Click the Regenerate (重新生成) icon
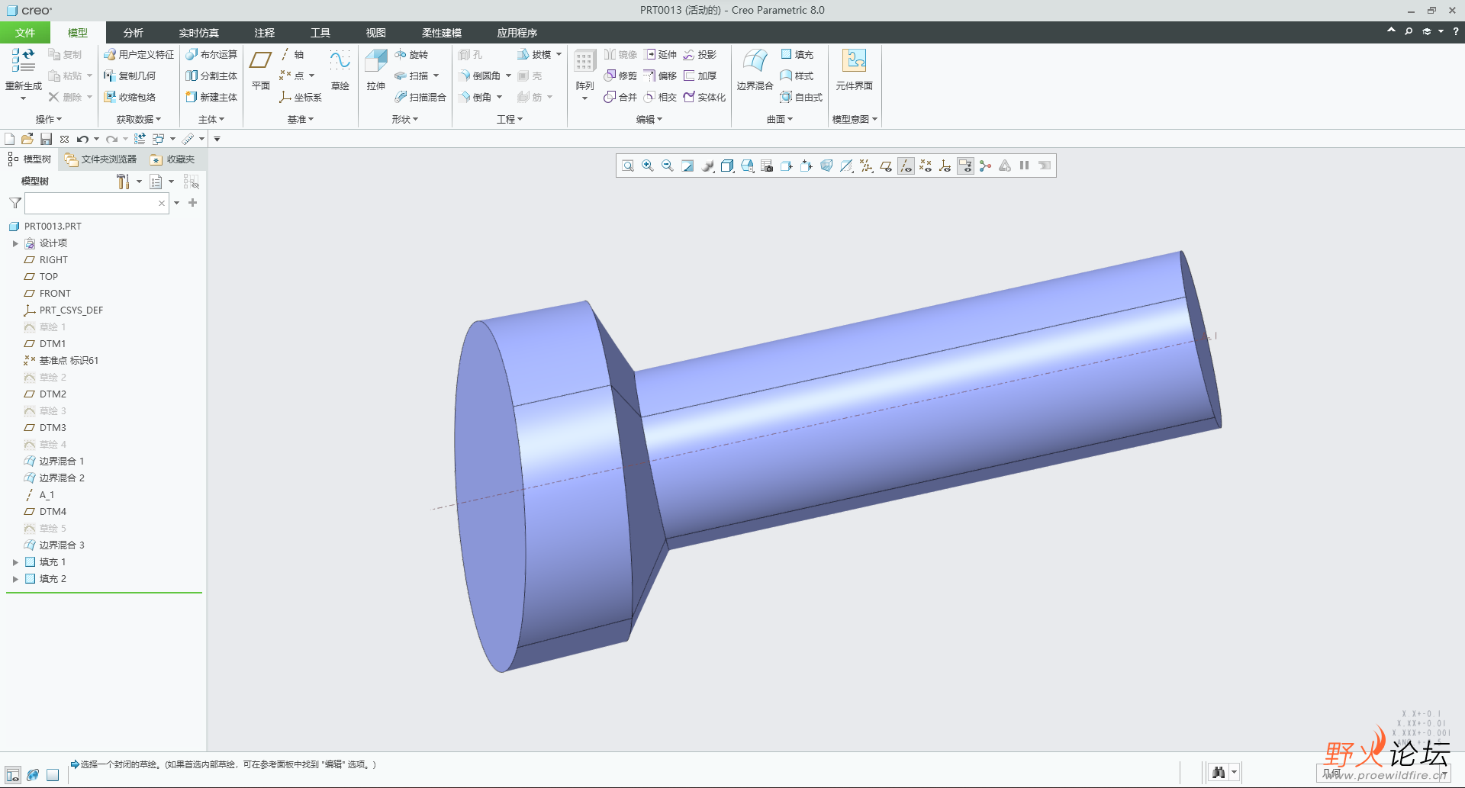Viewport: 1465px width, 788px height. (x=24, y=61)
